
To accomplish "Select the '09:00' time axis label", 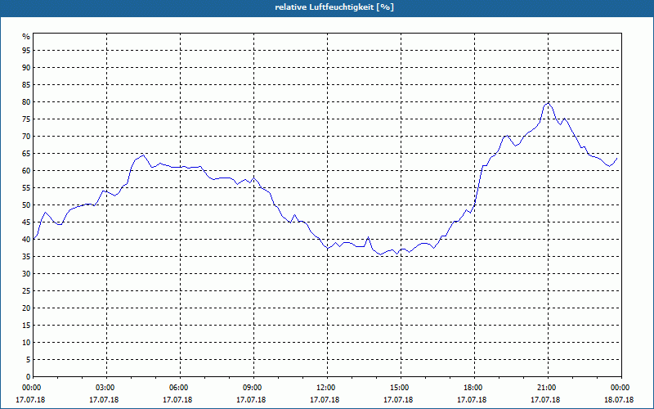I will pos(252,388).
